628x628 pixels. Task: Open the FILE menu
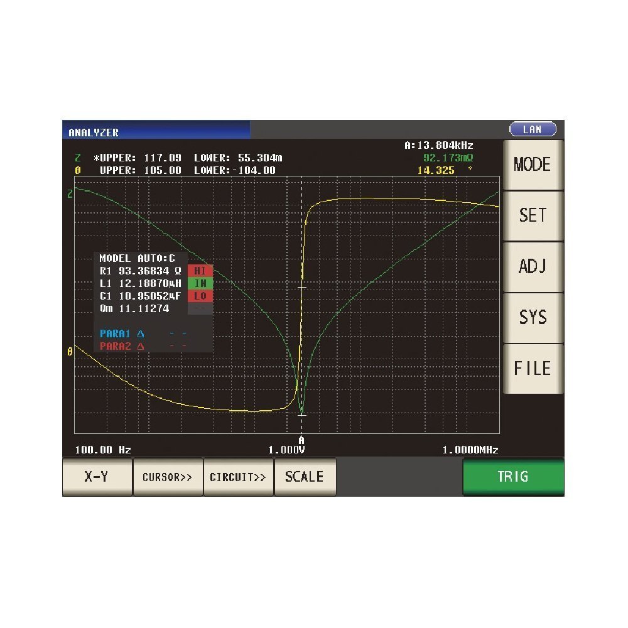(533, 368)
